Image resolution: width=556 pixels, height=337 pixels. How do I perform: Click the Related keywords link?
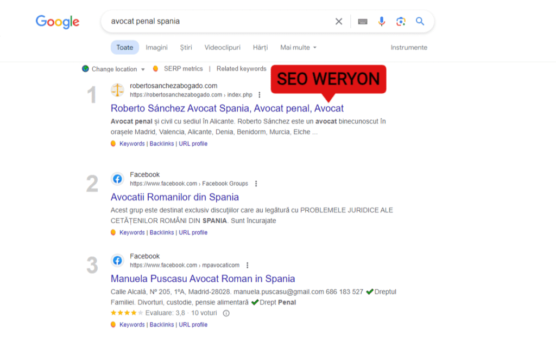click(x=241, y=68)
